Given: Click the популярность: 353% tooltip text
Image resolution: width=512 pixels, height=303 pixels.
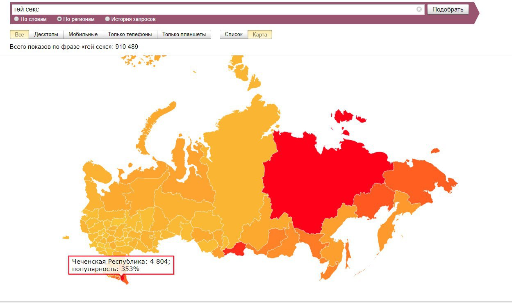Looking at the screenshot, I should (x=106, y=269).
